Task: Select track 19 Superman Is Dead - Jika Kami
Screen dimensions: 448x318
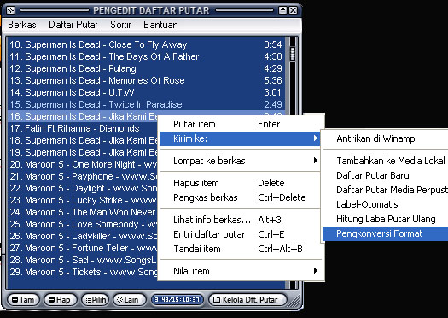Action: coord(83,152)
